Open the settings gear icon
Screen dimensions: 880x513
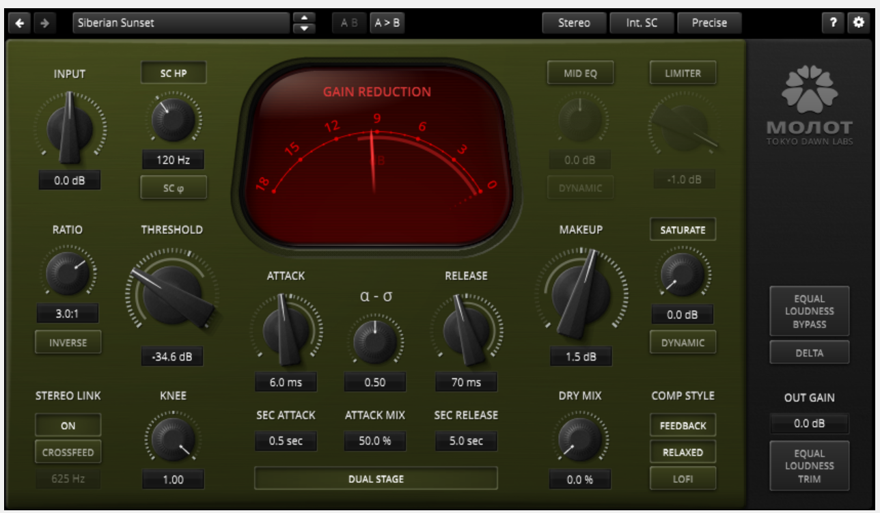[858, 23]
